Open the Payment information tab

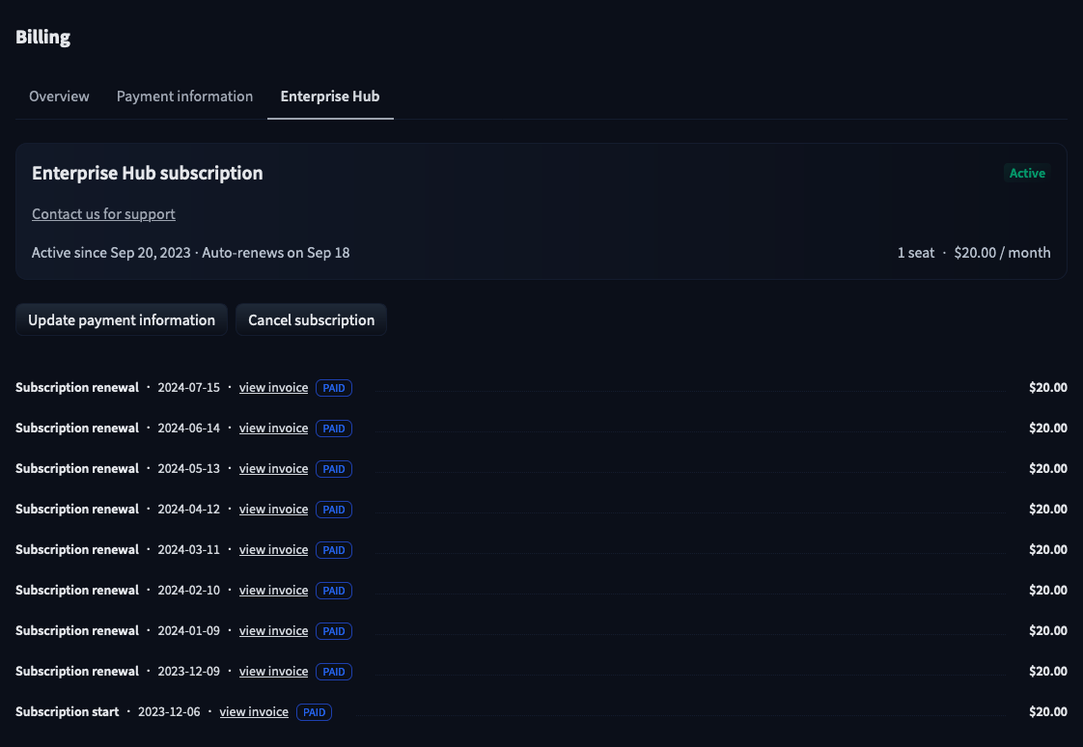pyautogui.click(x=184, y=97)
